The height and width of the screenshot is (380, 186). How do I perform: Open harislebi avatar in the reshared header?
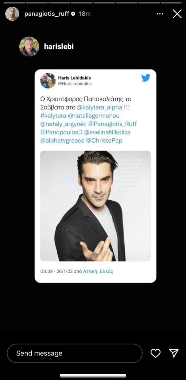tap(29, 46)
